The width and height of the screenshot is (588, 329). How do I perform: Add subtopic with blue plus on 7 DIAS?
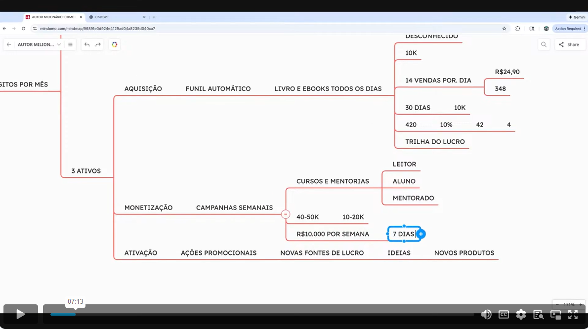coord(421,234)
